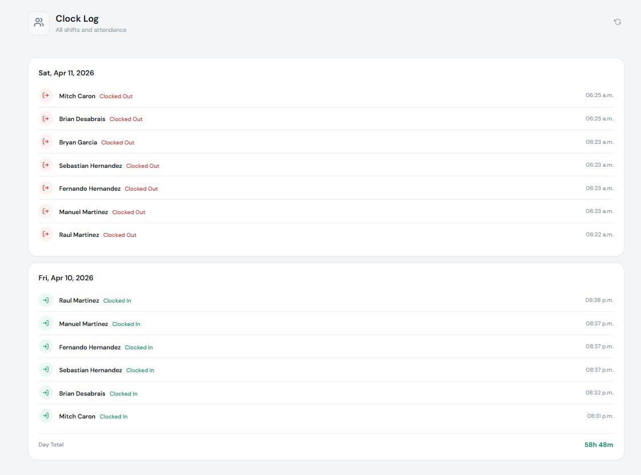Viewport: 641px width, 475px height.
Task: Click the Clocked In label for Raul Martinez
Action: (x=117, y=301)
